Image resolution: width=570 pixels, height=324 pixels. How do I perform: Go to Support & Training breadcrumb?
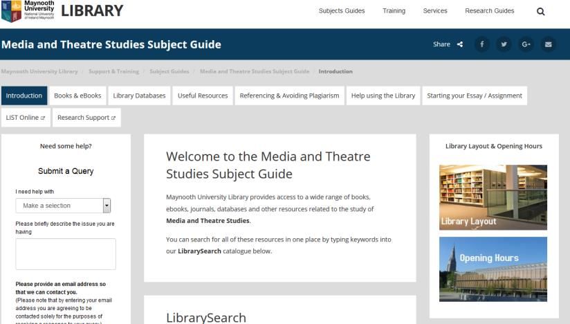point(113,71)
